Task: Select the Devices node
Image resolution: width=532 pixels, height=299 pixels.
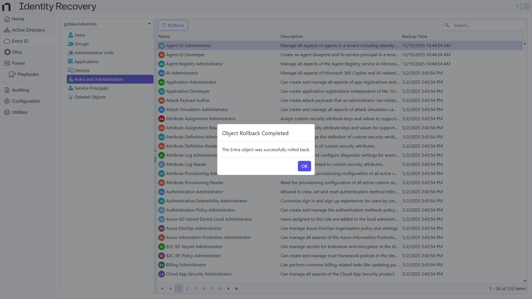Action: pyautogui.click(x=81, y=70)
